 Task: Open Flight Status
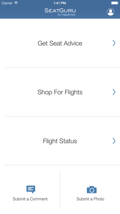(x=60, y=141)
